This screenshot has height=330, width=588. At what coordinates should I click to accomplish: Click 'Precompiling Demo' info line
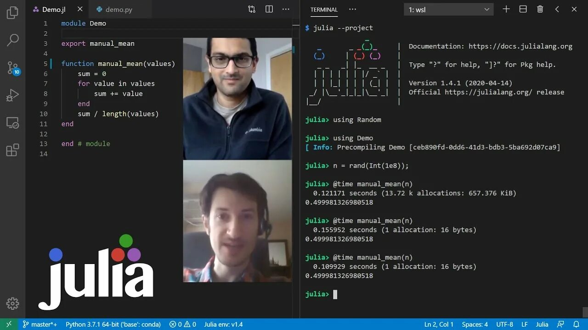tap(433, 147)
